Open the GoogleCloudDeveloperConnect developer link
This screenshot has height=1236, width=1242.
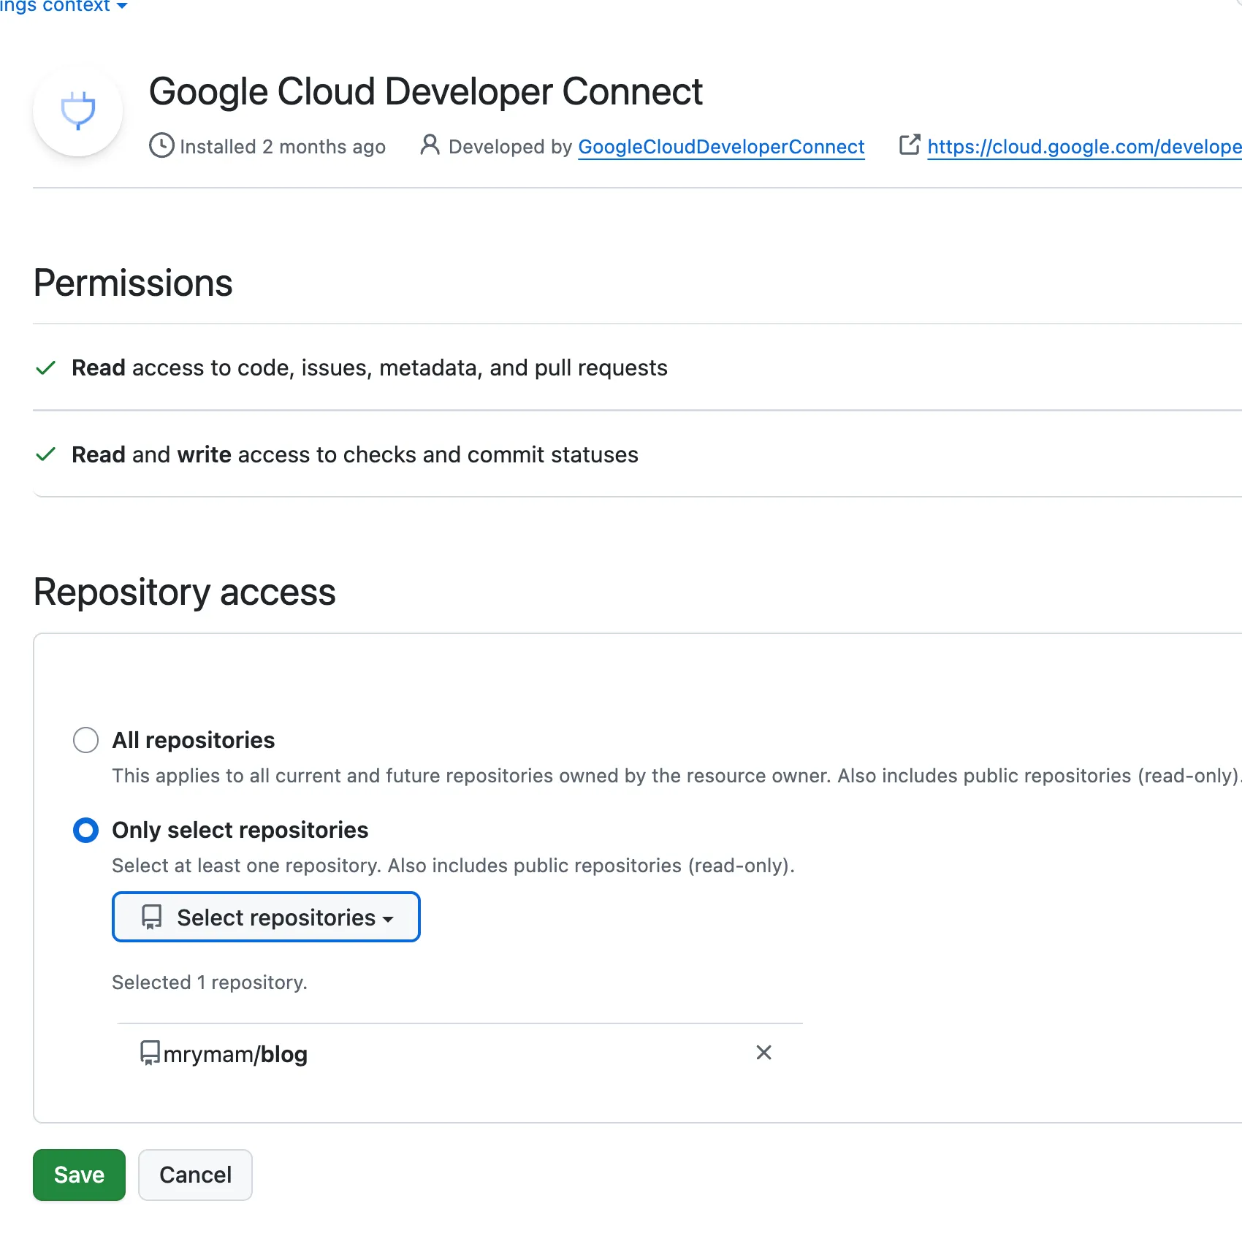click(721, 146)
